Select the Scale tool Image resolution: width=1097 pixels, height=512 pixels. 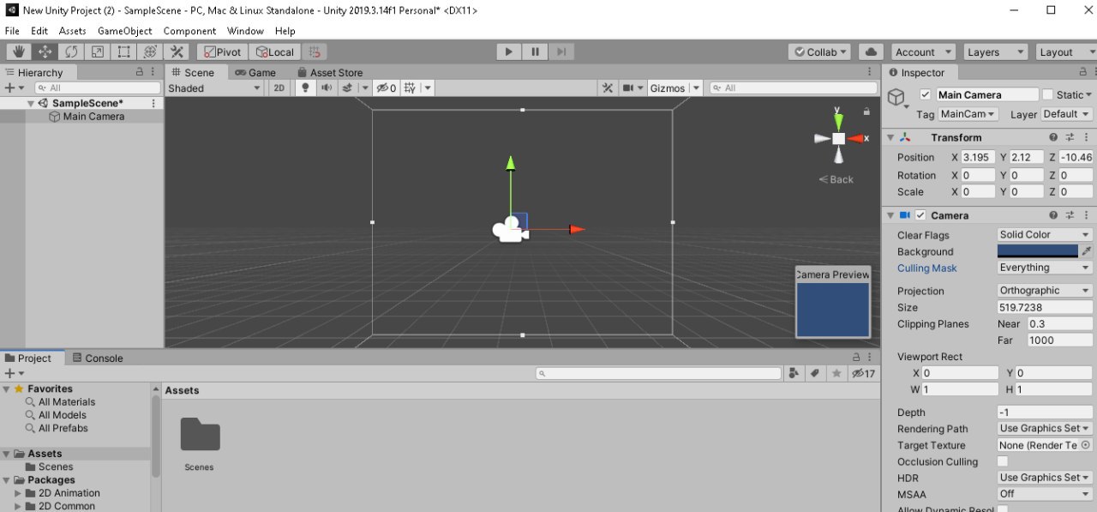point(98,52)
